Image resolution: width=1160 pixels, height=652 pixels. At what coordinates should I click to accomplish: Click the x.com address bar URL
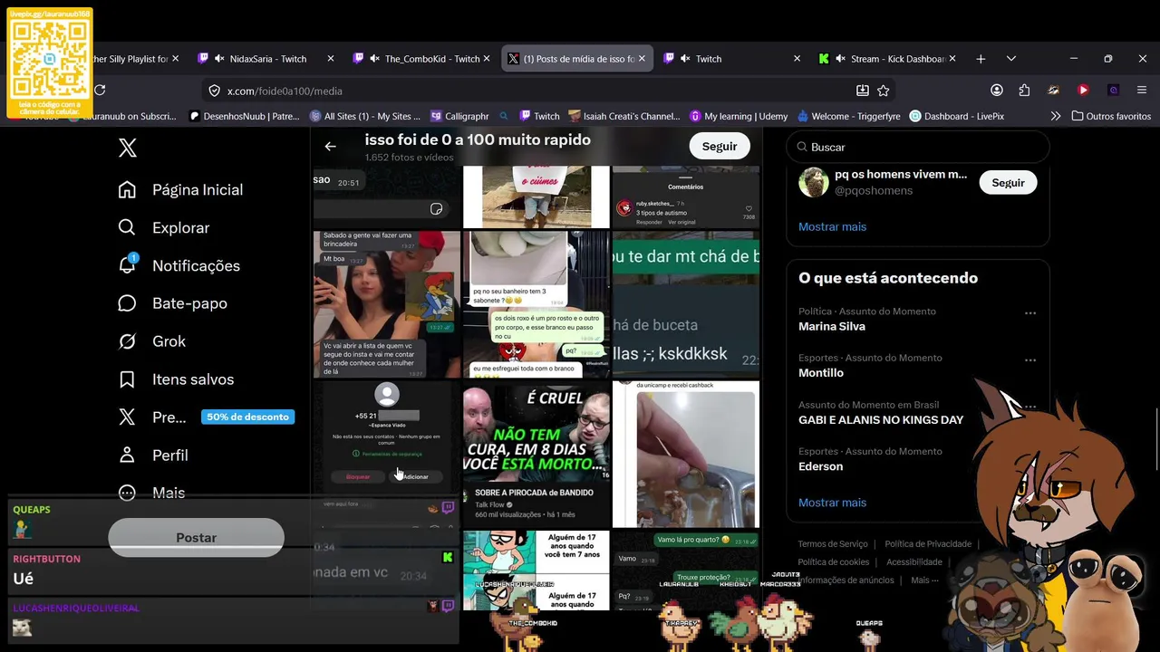(x=285, y=91)
